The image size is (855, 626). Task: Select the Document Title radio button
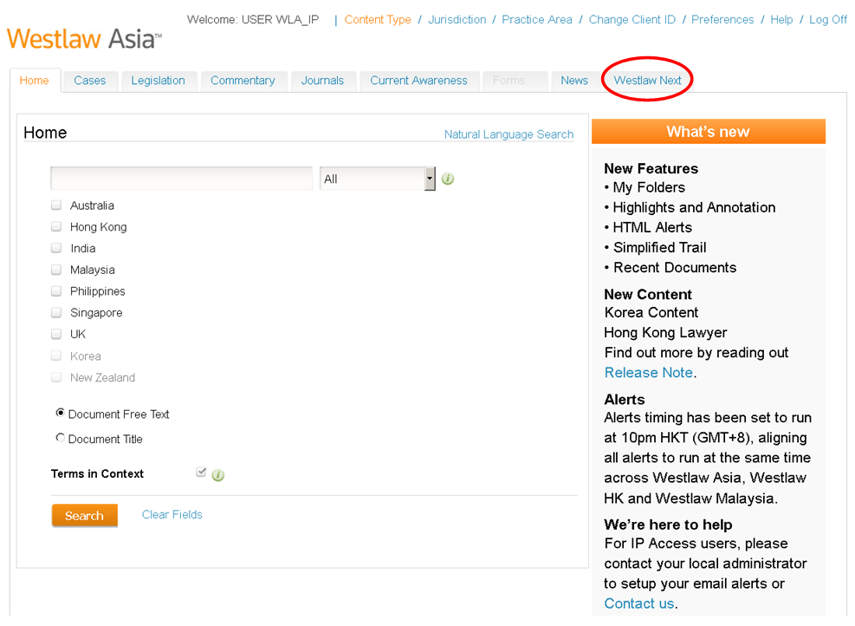point(61,438)
